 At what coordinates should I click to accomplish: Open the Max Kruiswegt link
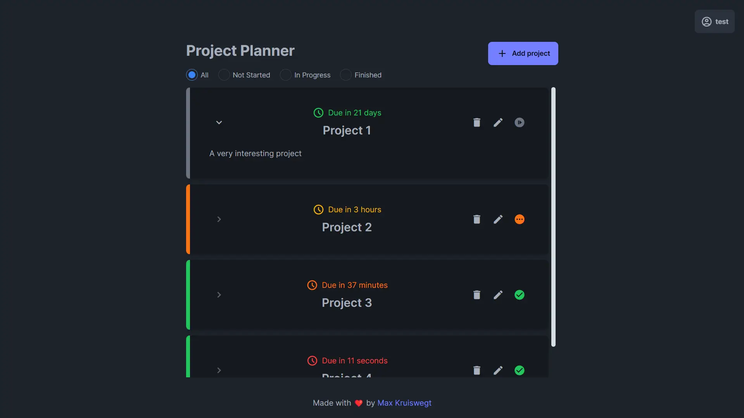pyautogui.click(x=404, y=403)
